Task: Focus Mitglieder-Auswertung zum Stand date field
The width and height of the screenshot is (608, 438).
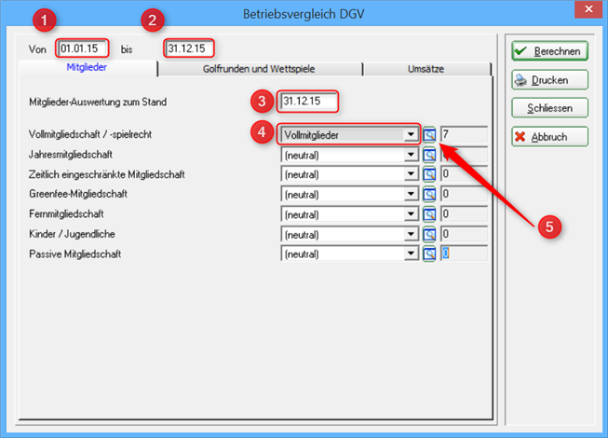Action: point(308,102)
